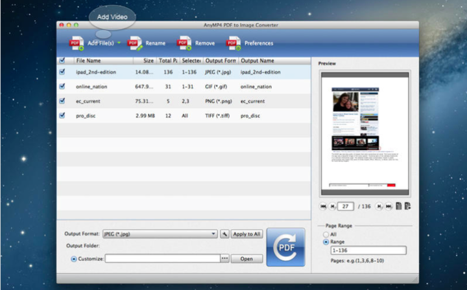Browse output folder with the ellipsis button
Viewport: 467px width, 290px height.
pos(224,258)
